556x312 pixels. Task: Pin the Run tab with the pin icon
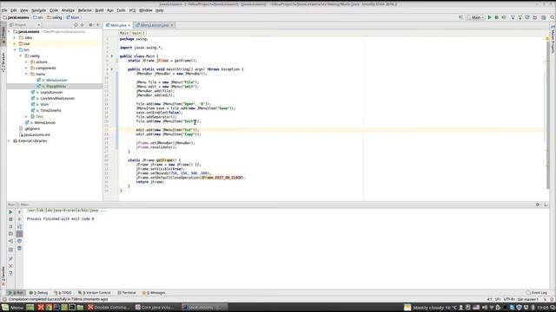tap(10, 259)
